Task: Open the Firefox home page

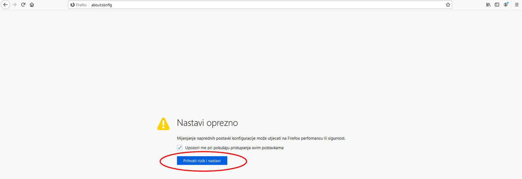Action: (x=32, y=5)
